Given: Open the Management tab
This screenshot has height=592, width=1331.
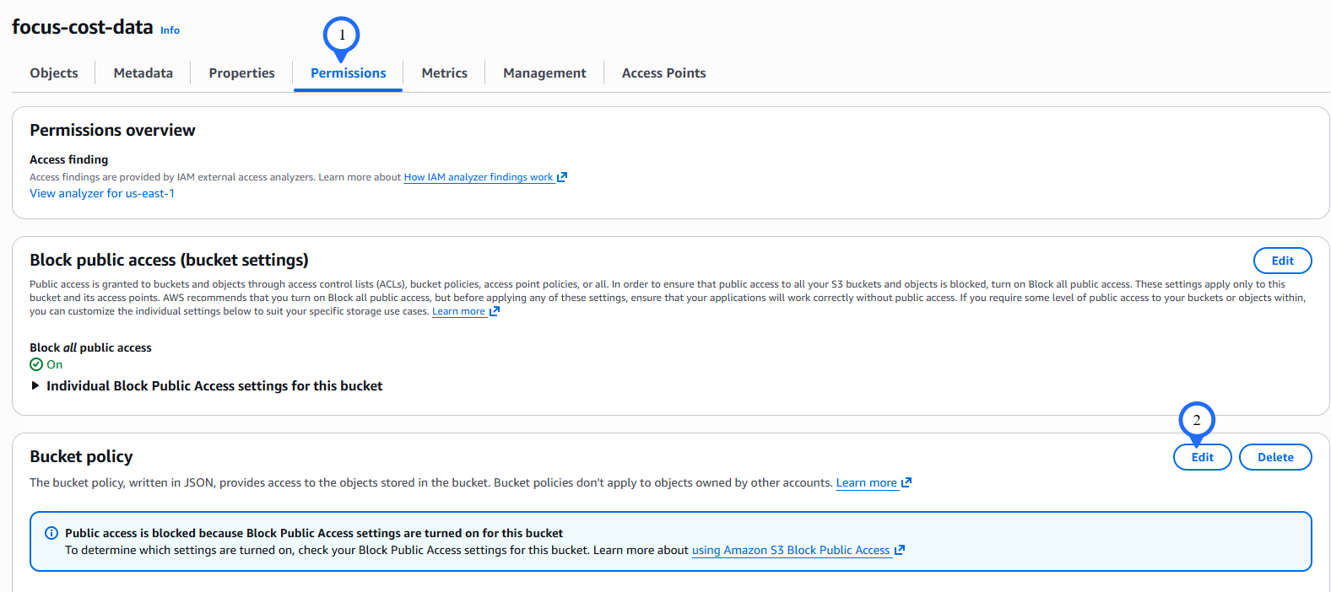Looking at the screenshot, I should pyautogui.click(x=544, y=73).
